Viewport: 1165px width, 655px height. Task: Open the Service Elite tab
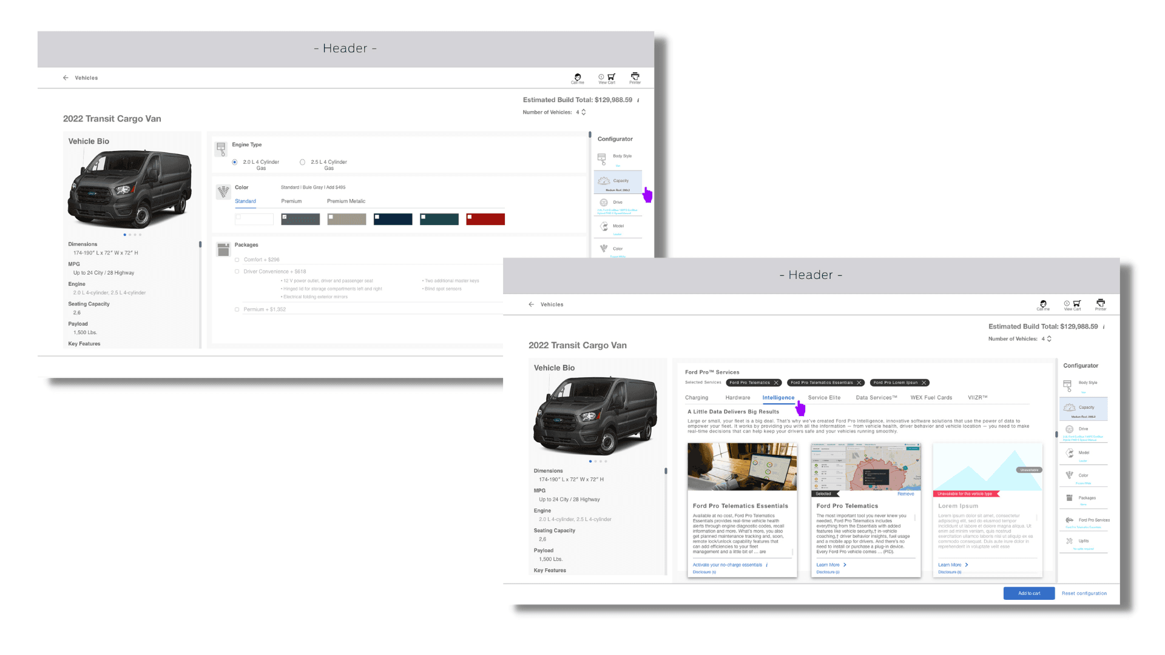click(x=824, y=398)
